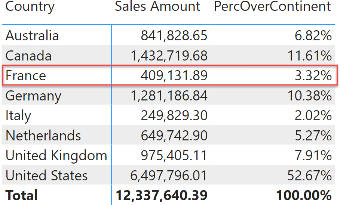Image resolution: width=340 pixels, height=205 pixels.
Task: Click France's 409,131.89 sales amount
Action: pos(174,75)
